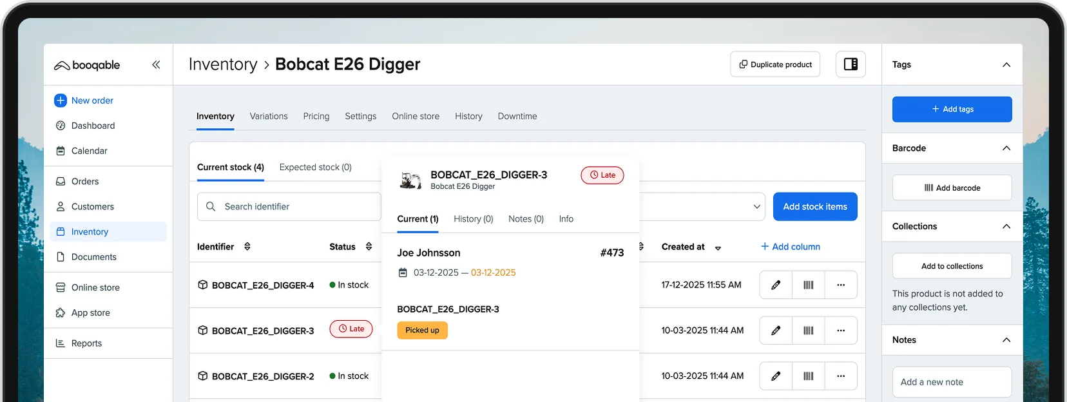The width and height of the screenshot is (1067, 402).
Task: Open the three-dot menu for BOBCAT_E26_DIGGER-2
Action: (x=840, y=376)
